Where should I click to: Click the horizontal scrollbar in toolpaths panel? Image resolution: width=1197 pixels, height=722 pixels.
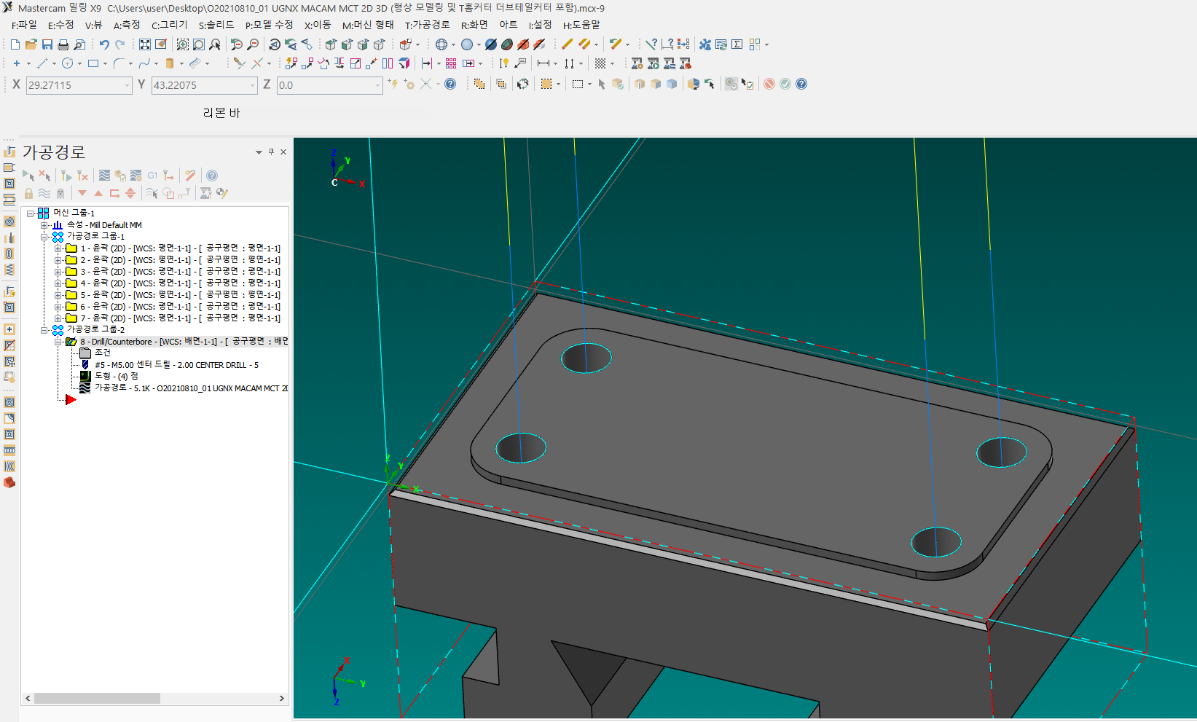coord(97,698)
